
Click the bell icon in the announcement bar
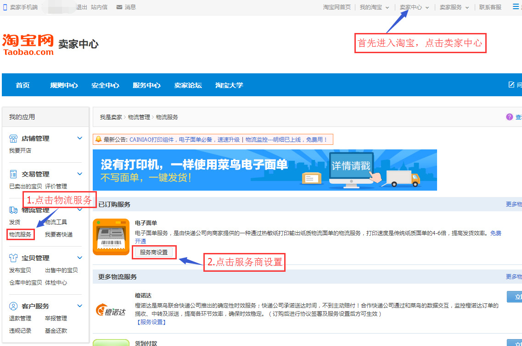tap(99, 139)
